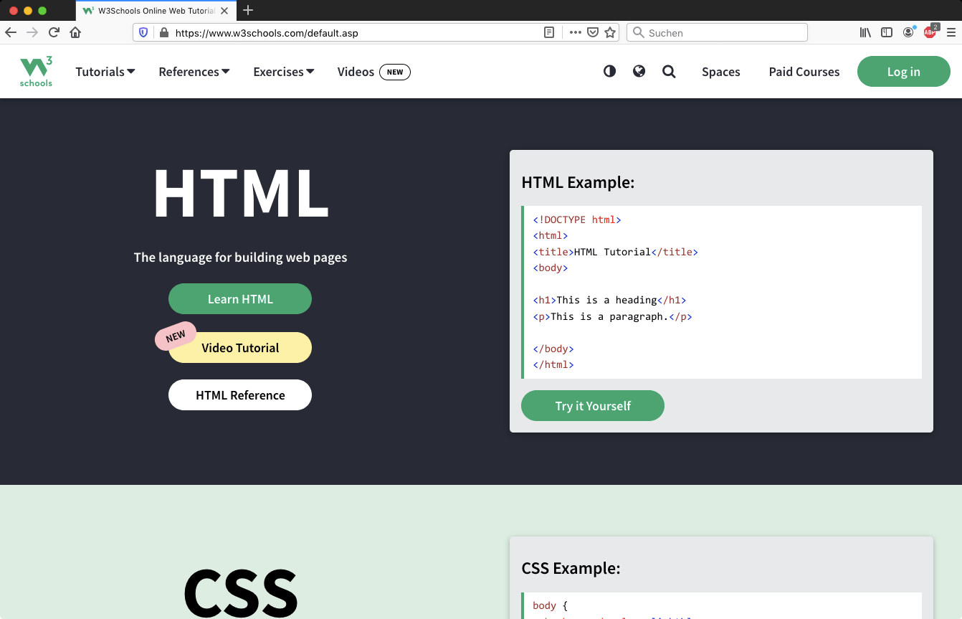Expand the References dropdown
This screenshot has height=619, width=962.
[194, 72]
